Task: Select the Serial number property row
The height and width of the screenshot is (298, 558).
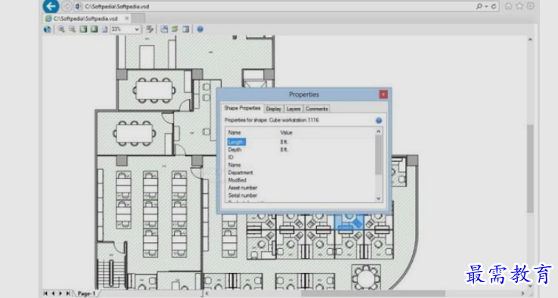Action: [x=301, y=195]
